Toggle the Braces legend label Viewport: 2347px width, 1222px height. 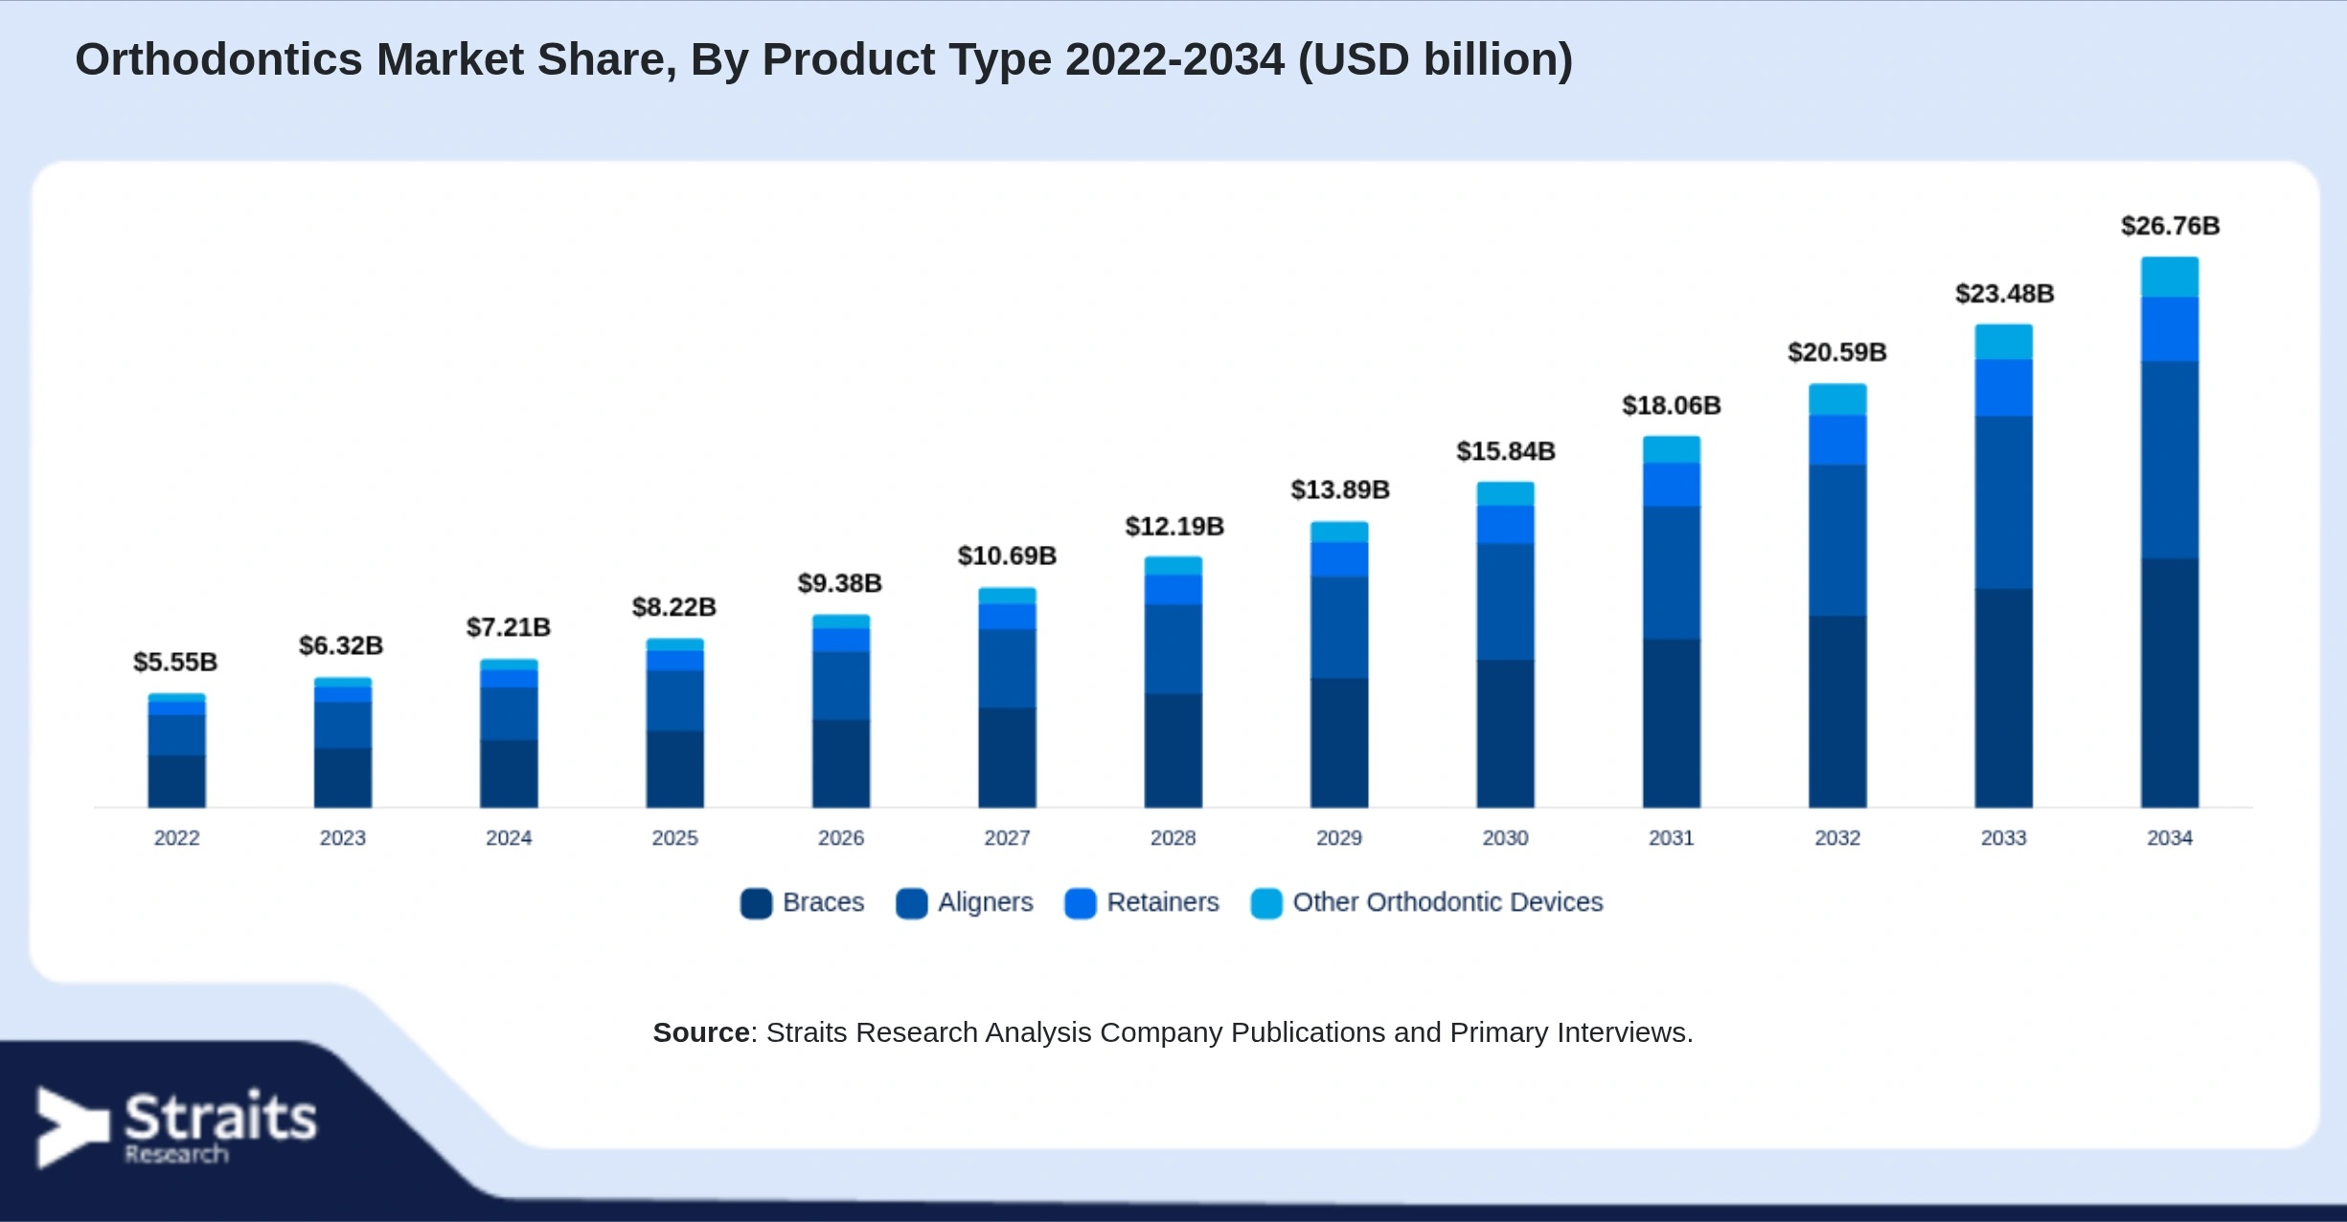click(823, 902)
